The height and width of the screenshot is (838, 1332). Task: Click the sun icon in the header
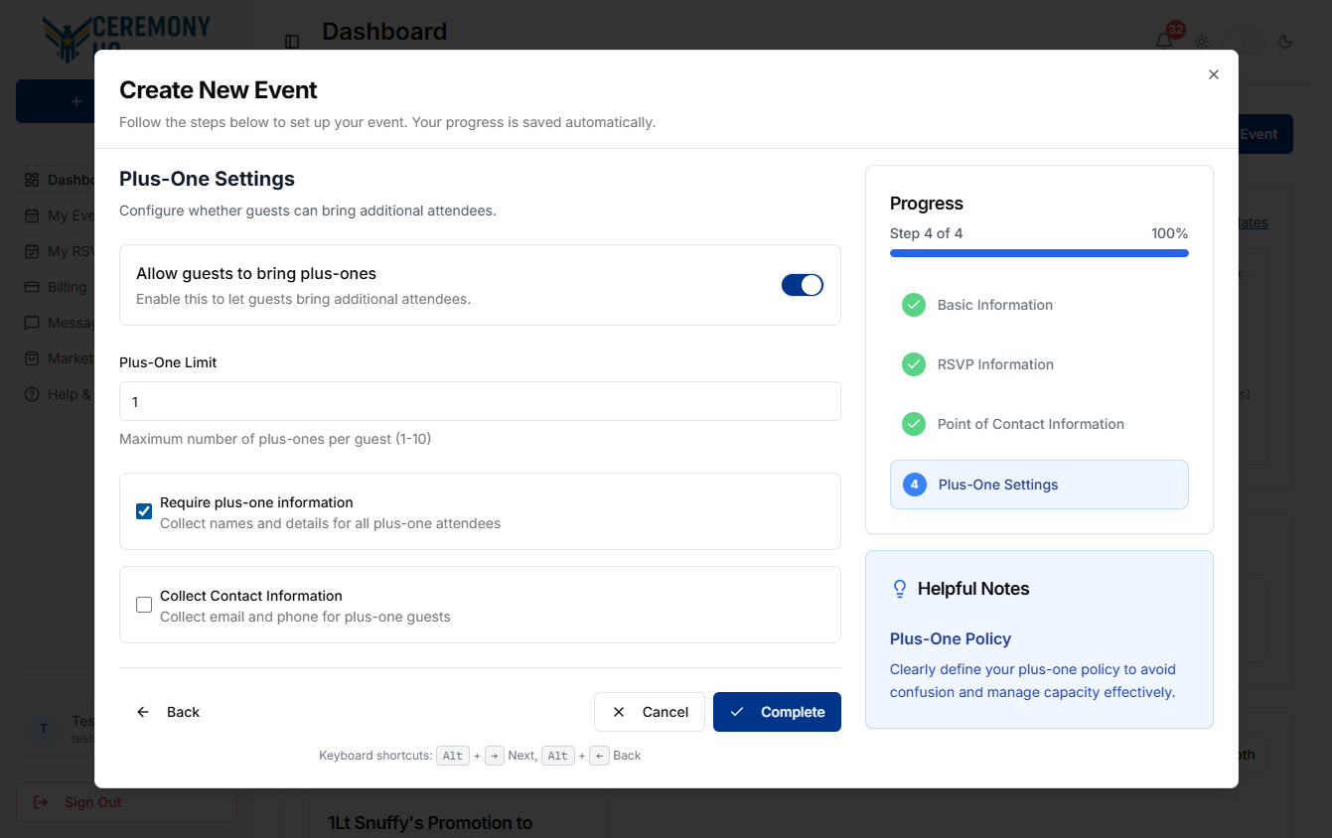pyautogui.click(x=1202, y=42)
